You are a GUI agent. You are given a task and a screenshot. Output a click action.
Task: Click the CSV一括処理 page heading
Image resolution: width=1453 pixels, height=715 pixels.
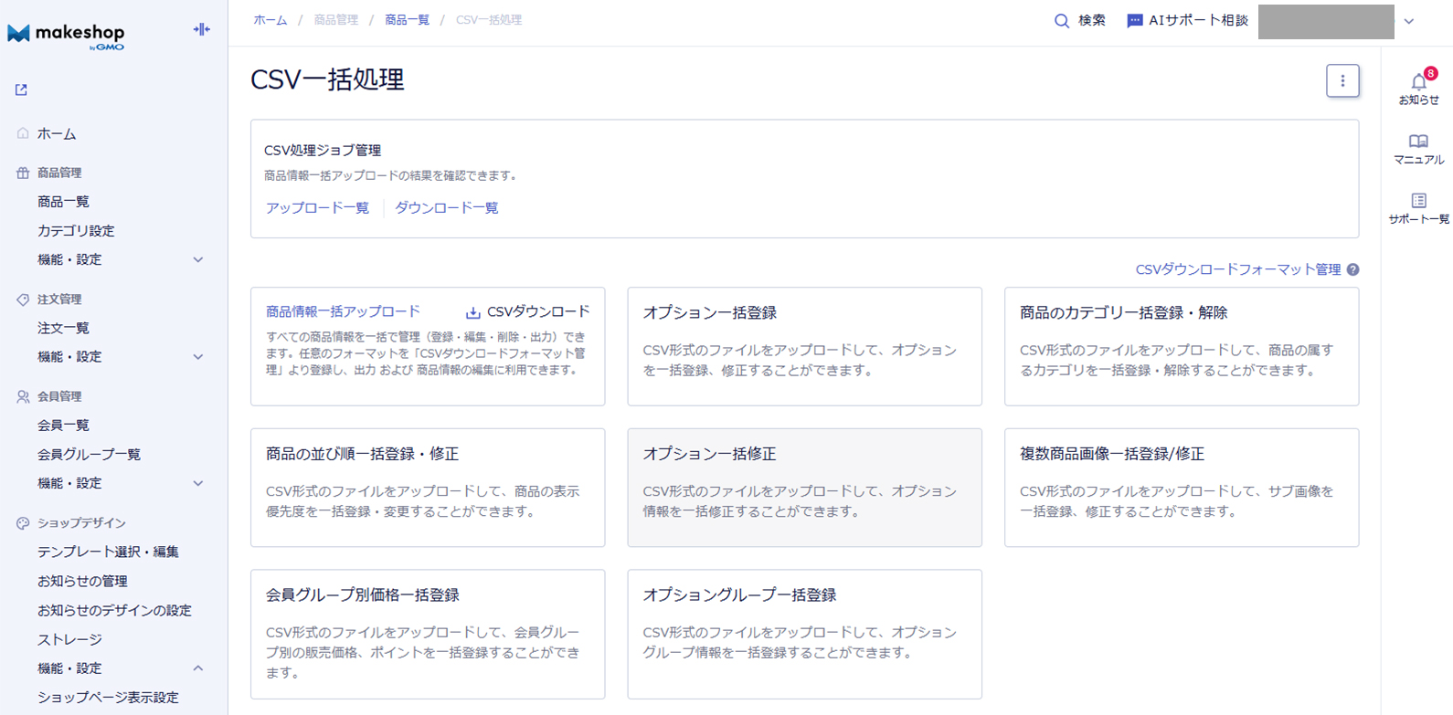coord(327,79)
